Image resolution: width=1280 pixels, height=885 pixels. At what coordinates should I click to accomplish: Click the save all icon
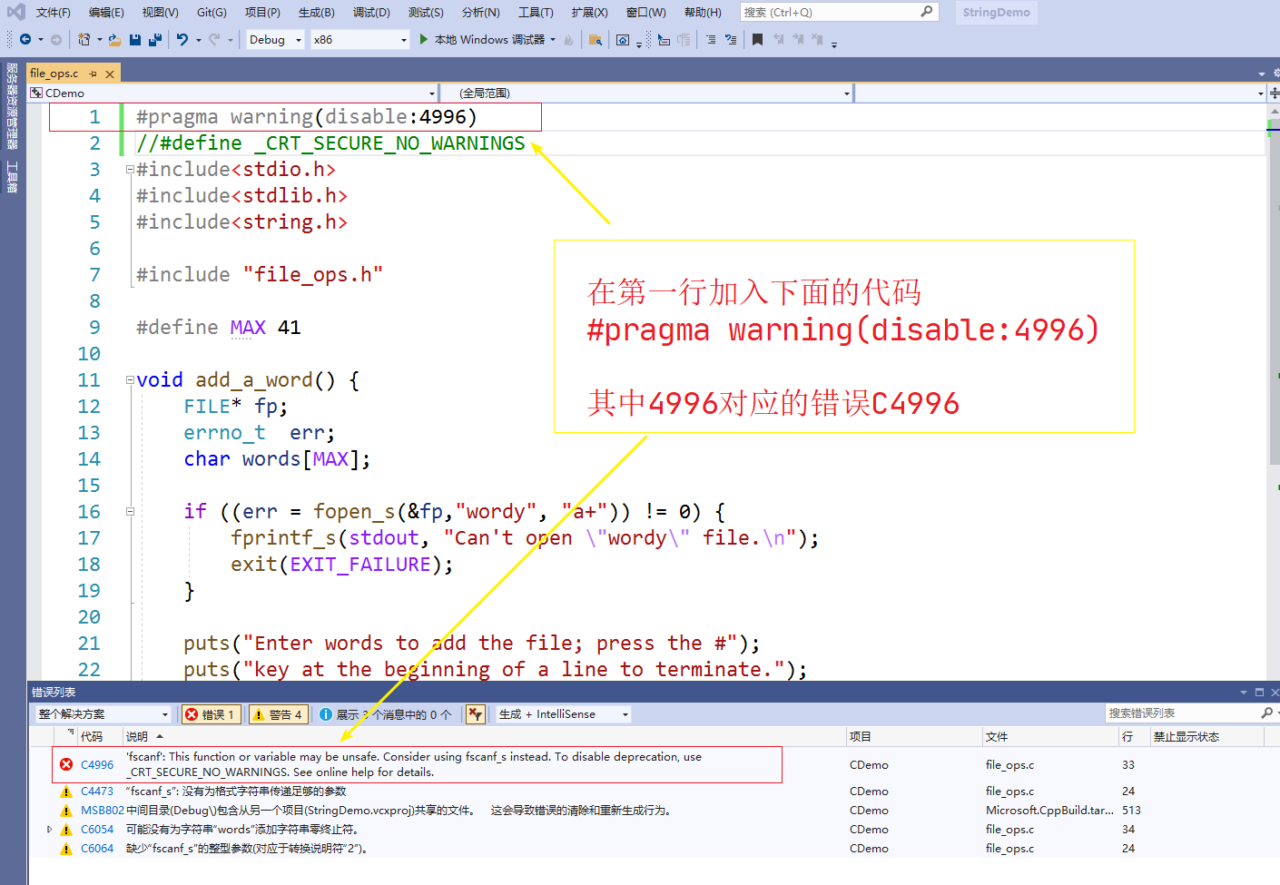pyautogui.click(x=155, y=39)
